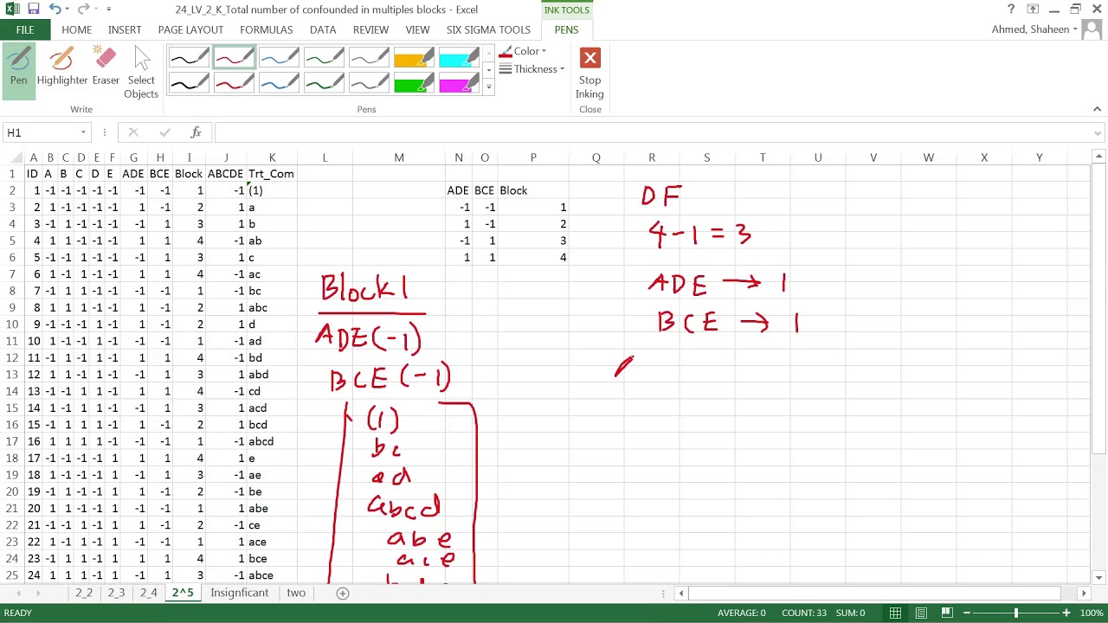1108x623 pixels.
Task: Add a new sheet with plus button
Action: (342, 593)
